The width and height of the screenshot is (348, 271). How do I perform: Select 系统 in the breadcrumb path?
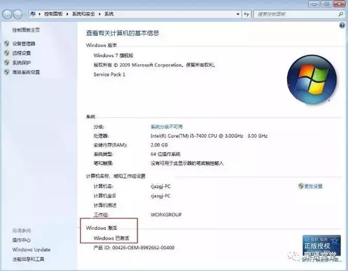(109, 14)
